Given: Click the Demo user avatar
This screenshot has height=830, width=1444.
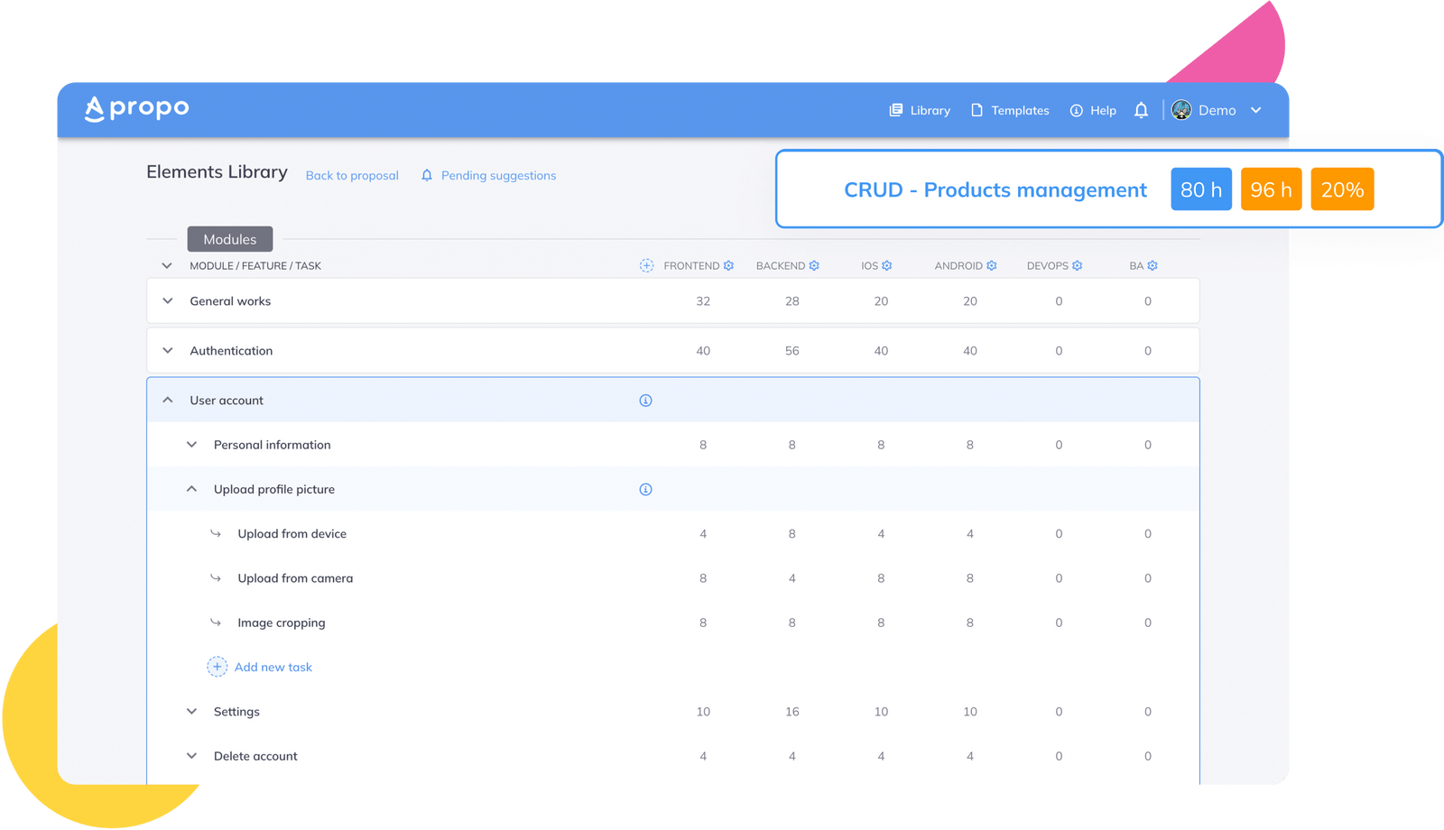Looking at the screenshot, I should click(x=1181, y=110).
